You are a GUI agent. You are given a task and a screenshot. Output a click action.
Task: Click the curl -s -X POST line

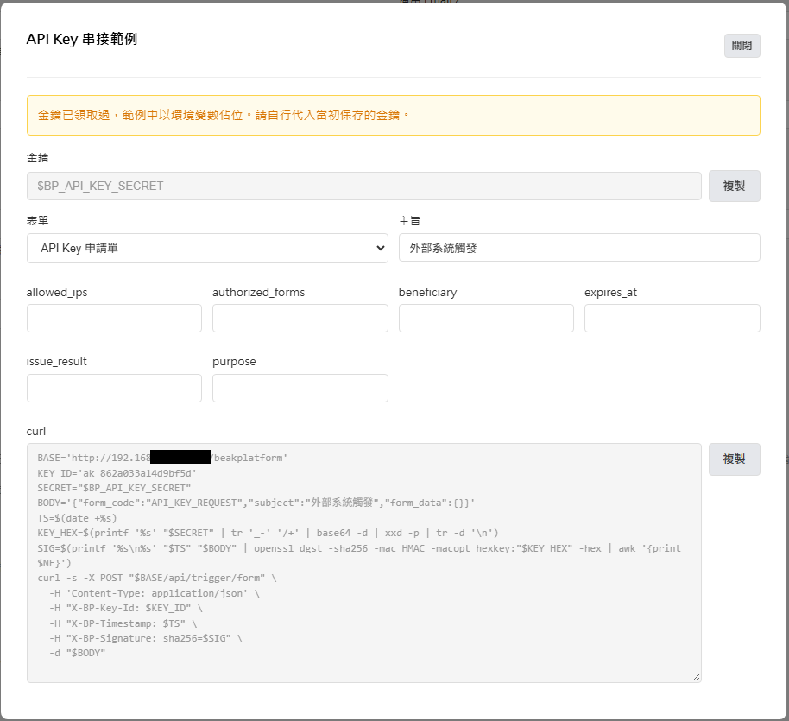pyautogui.click(x=157, y=578)
